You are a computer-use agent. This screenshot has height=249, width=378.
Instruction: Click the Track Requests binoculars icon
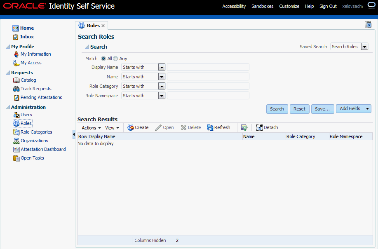pyautogui.click(x=16, y=89)
